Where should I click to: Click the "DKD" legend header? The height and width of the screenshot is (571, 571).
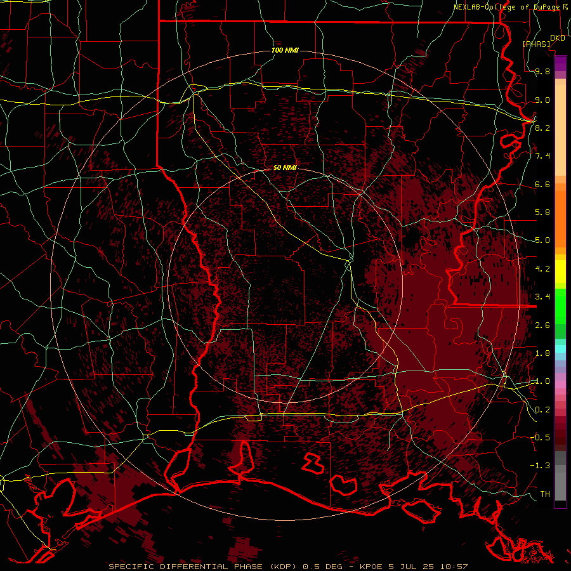tap(558, 38)
